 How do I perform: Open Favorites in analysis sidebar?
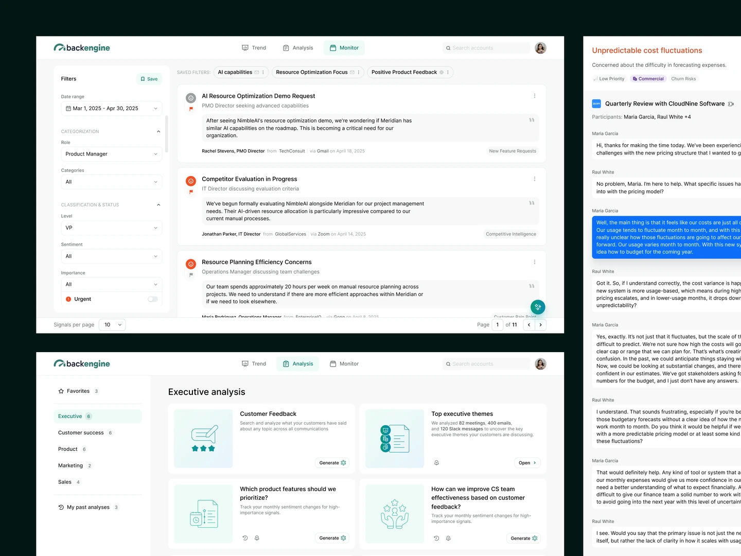click(x=78, y=391)
